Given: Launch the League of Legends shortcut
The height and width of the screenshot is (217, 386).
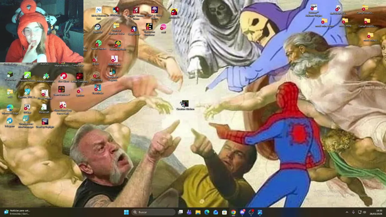Looking at the screenshot, I should (112, 75).
